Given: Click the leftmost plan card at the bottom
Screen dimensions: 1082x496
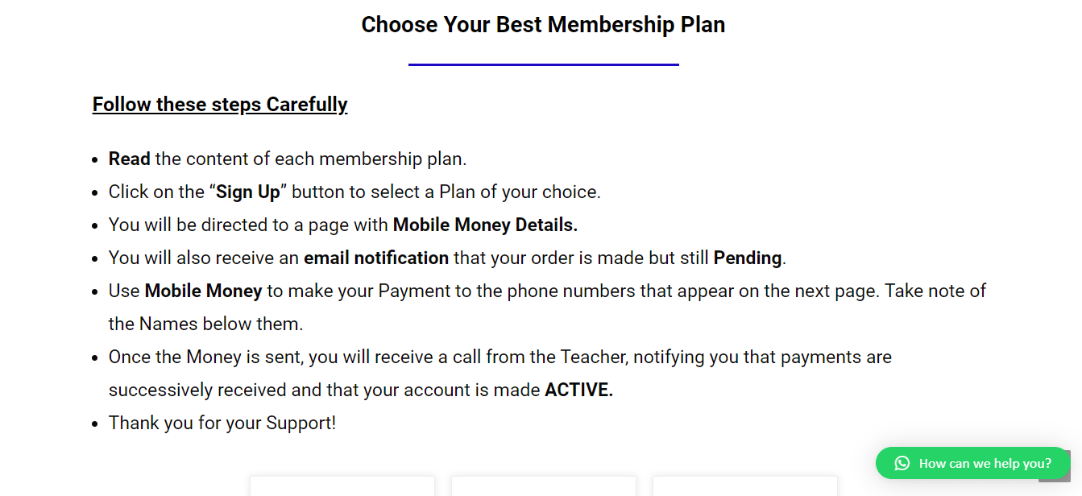Looking at the screenshot, I should pyautogui.click(x=342, y=487).
